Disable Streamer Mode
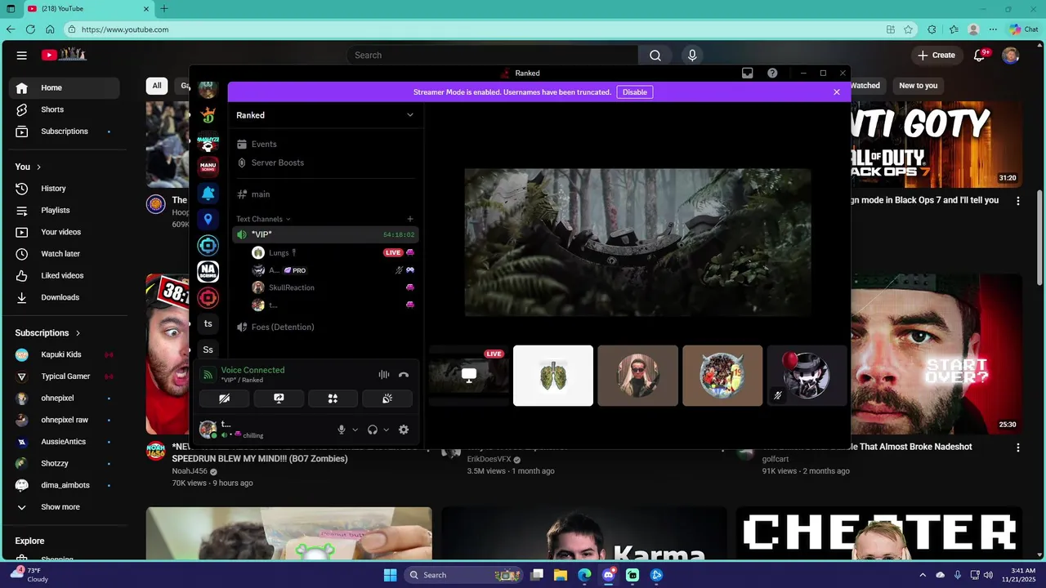This screenshot has height=588, width=1046. 635,92
